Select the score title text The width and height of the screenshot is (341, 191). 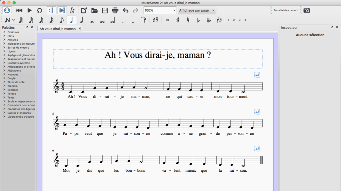[x=158, y=55]
